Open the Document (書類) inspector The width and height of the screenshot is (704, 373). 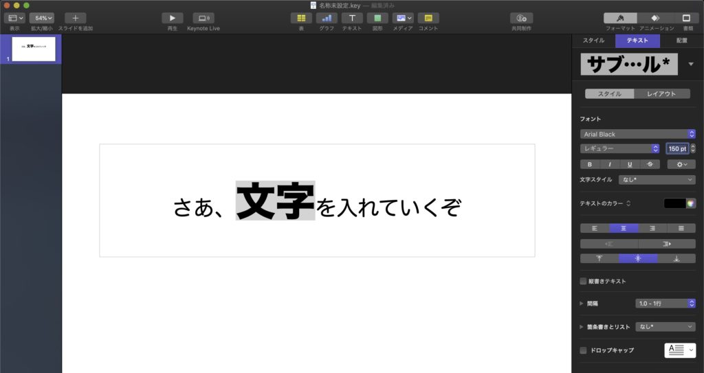click(x=687, y=18)
